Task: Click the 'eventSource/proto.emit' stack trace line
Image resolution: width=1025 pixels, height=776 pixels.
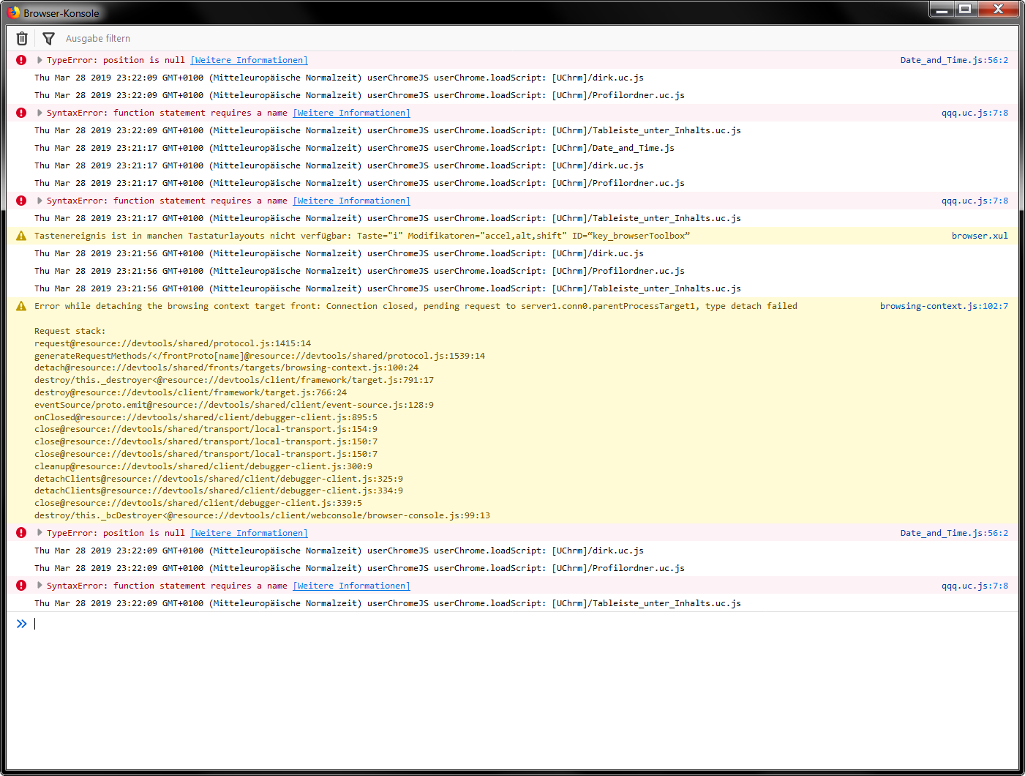Action: [234, 405]
